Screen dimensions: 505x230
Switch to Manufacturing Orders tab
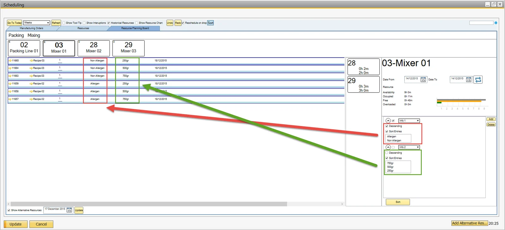pos(32,28)
